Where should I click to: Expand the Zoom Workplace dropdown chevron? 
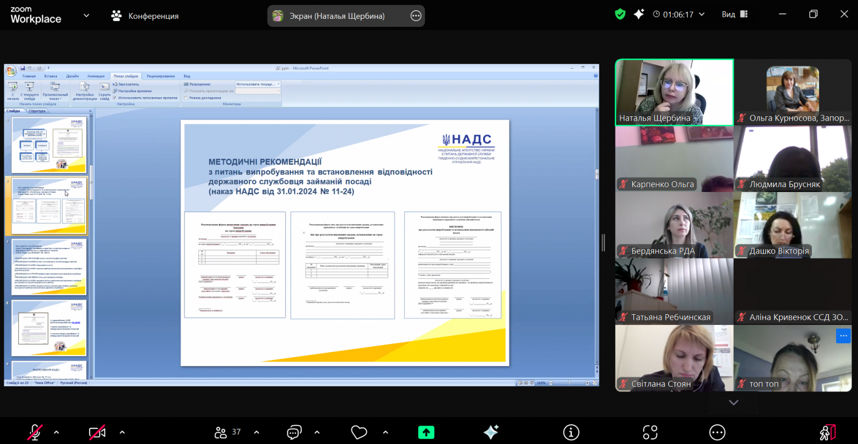[86, 16]
